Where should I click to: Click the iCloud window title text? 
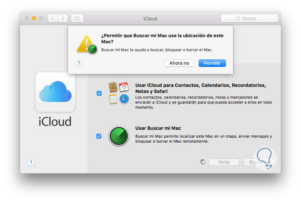pyautogui.click(x=150, y=19)
